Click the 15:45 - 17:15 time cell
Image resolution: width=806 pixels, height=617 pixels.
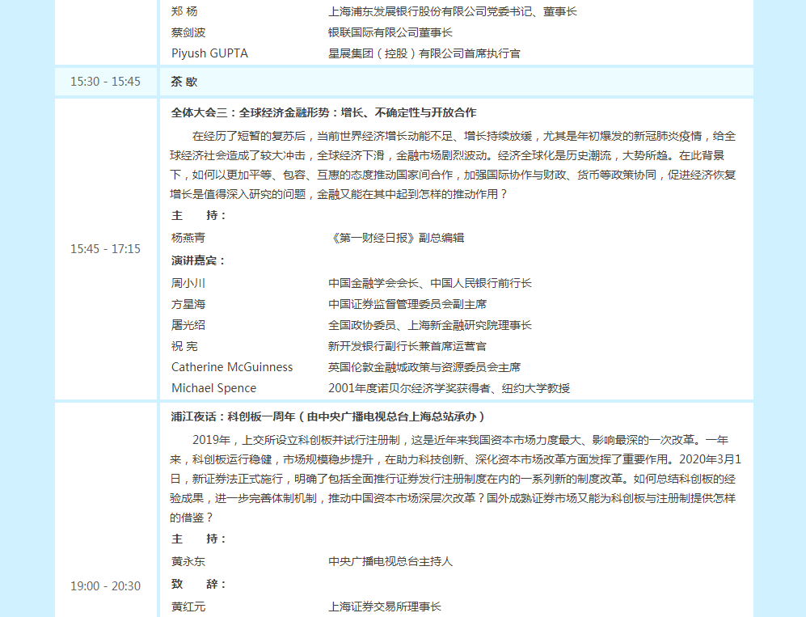(x=105, y=249)
